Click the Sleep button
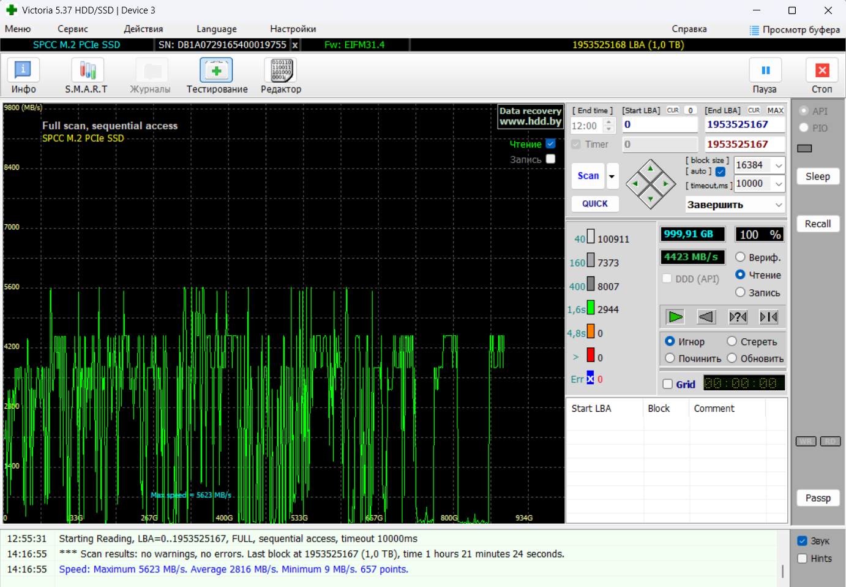This screenshot has width=846, height=587. (x=817, y=176)
